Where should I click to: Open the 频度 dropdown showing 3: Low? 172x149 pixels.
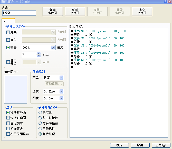[x=53, y=98]
